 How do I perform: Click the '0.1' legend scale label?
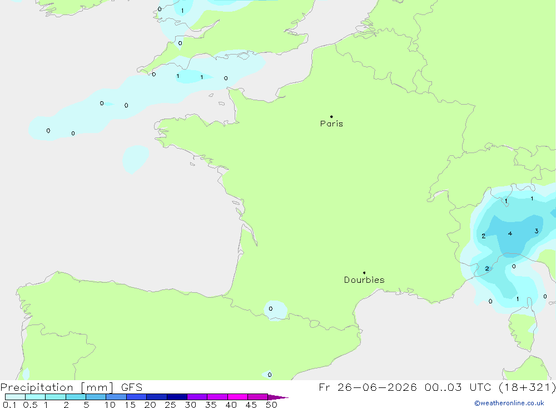pyautogui.click(x=9, y=405)
